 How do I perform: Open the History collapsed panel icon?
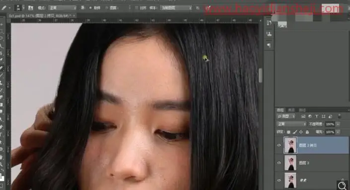(269, 23)
